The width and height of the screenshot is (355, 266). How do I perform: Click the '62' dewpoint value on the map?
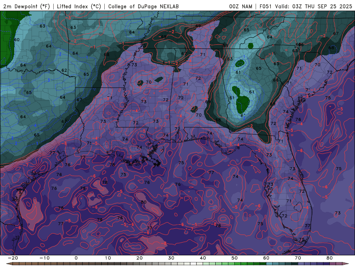(64, 70)
